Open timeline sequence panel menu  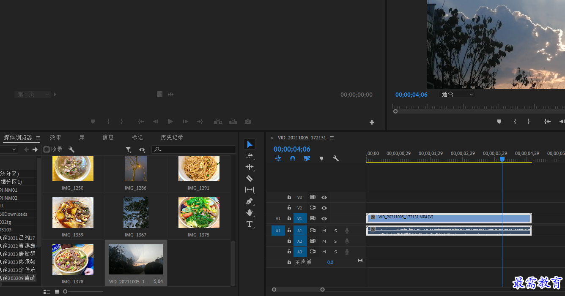tap(332, 138)
